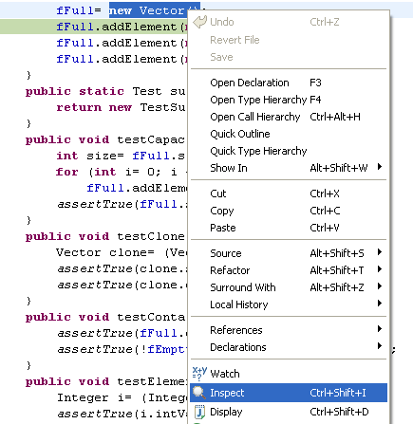Screen dimensions: 413x424
Task: Click 'testCapac' method name in editor
Action: [x=151, y=139]
